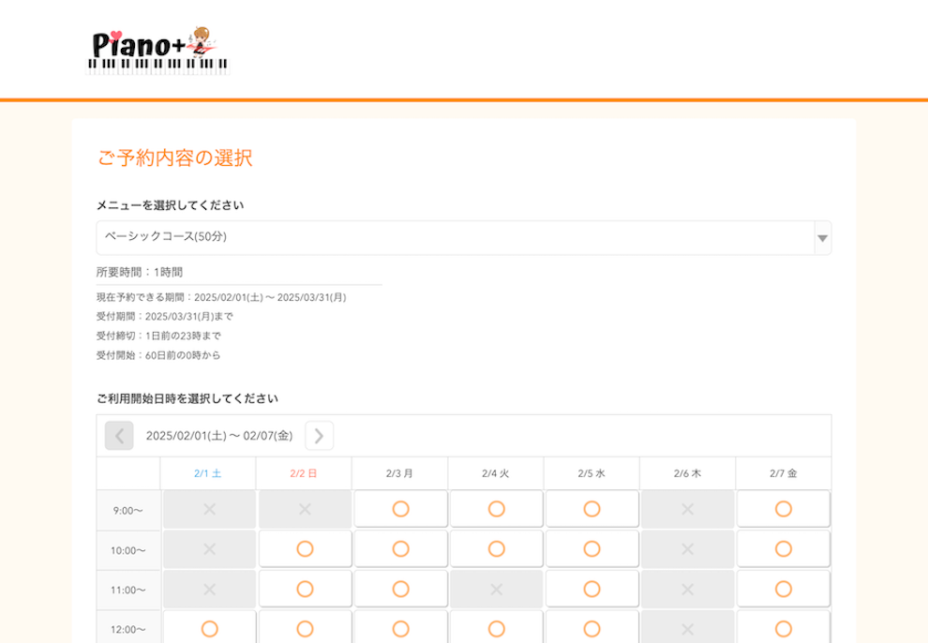928x643 pixels.
Task: Click the previous week arrow
Action: tap(116, 435)
